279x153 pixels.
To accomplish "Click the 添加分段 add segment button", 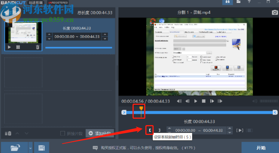I will [x=100, y=133].
